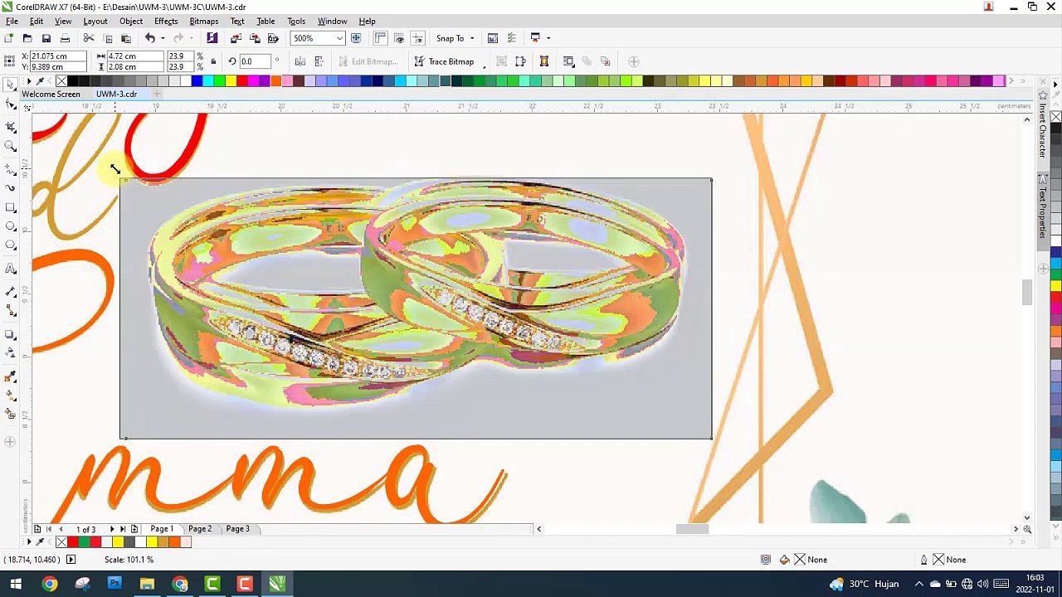The image size is (1062, 597).
Task: Open the Bitmaps menu
Action: coord(204,22)
